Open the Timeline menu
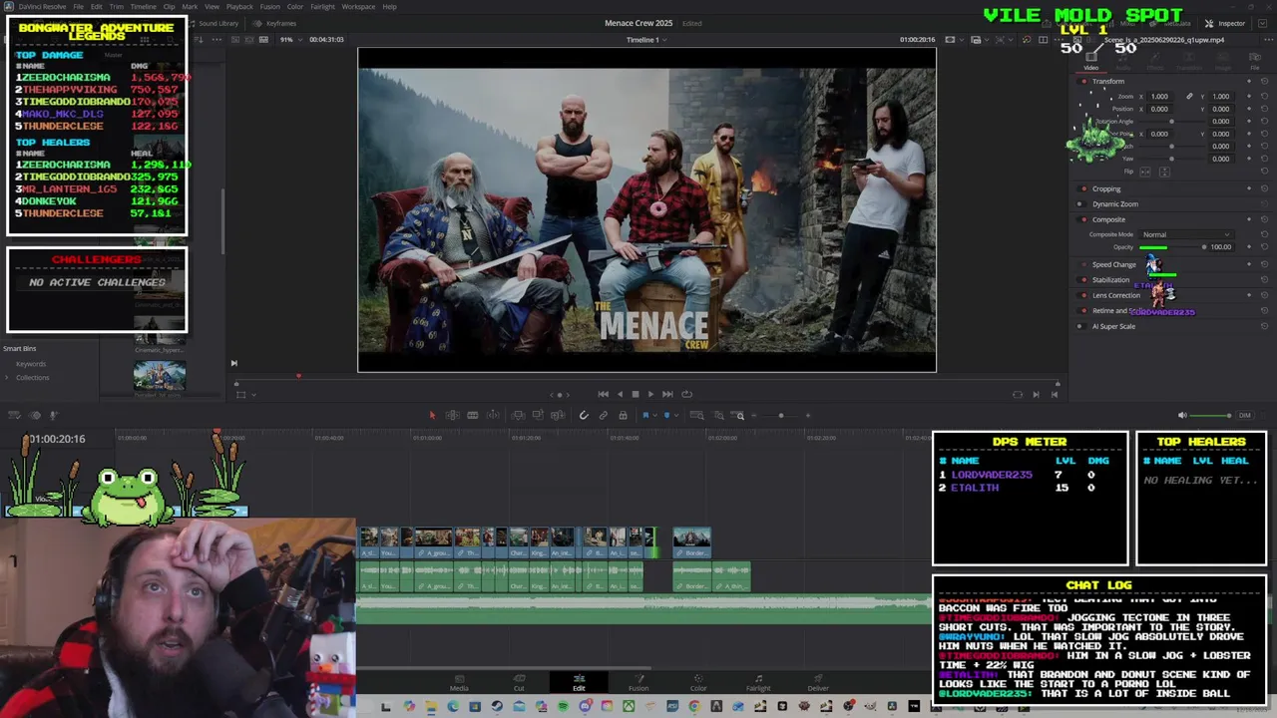 tap(144, 6)
